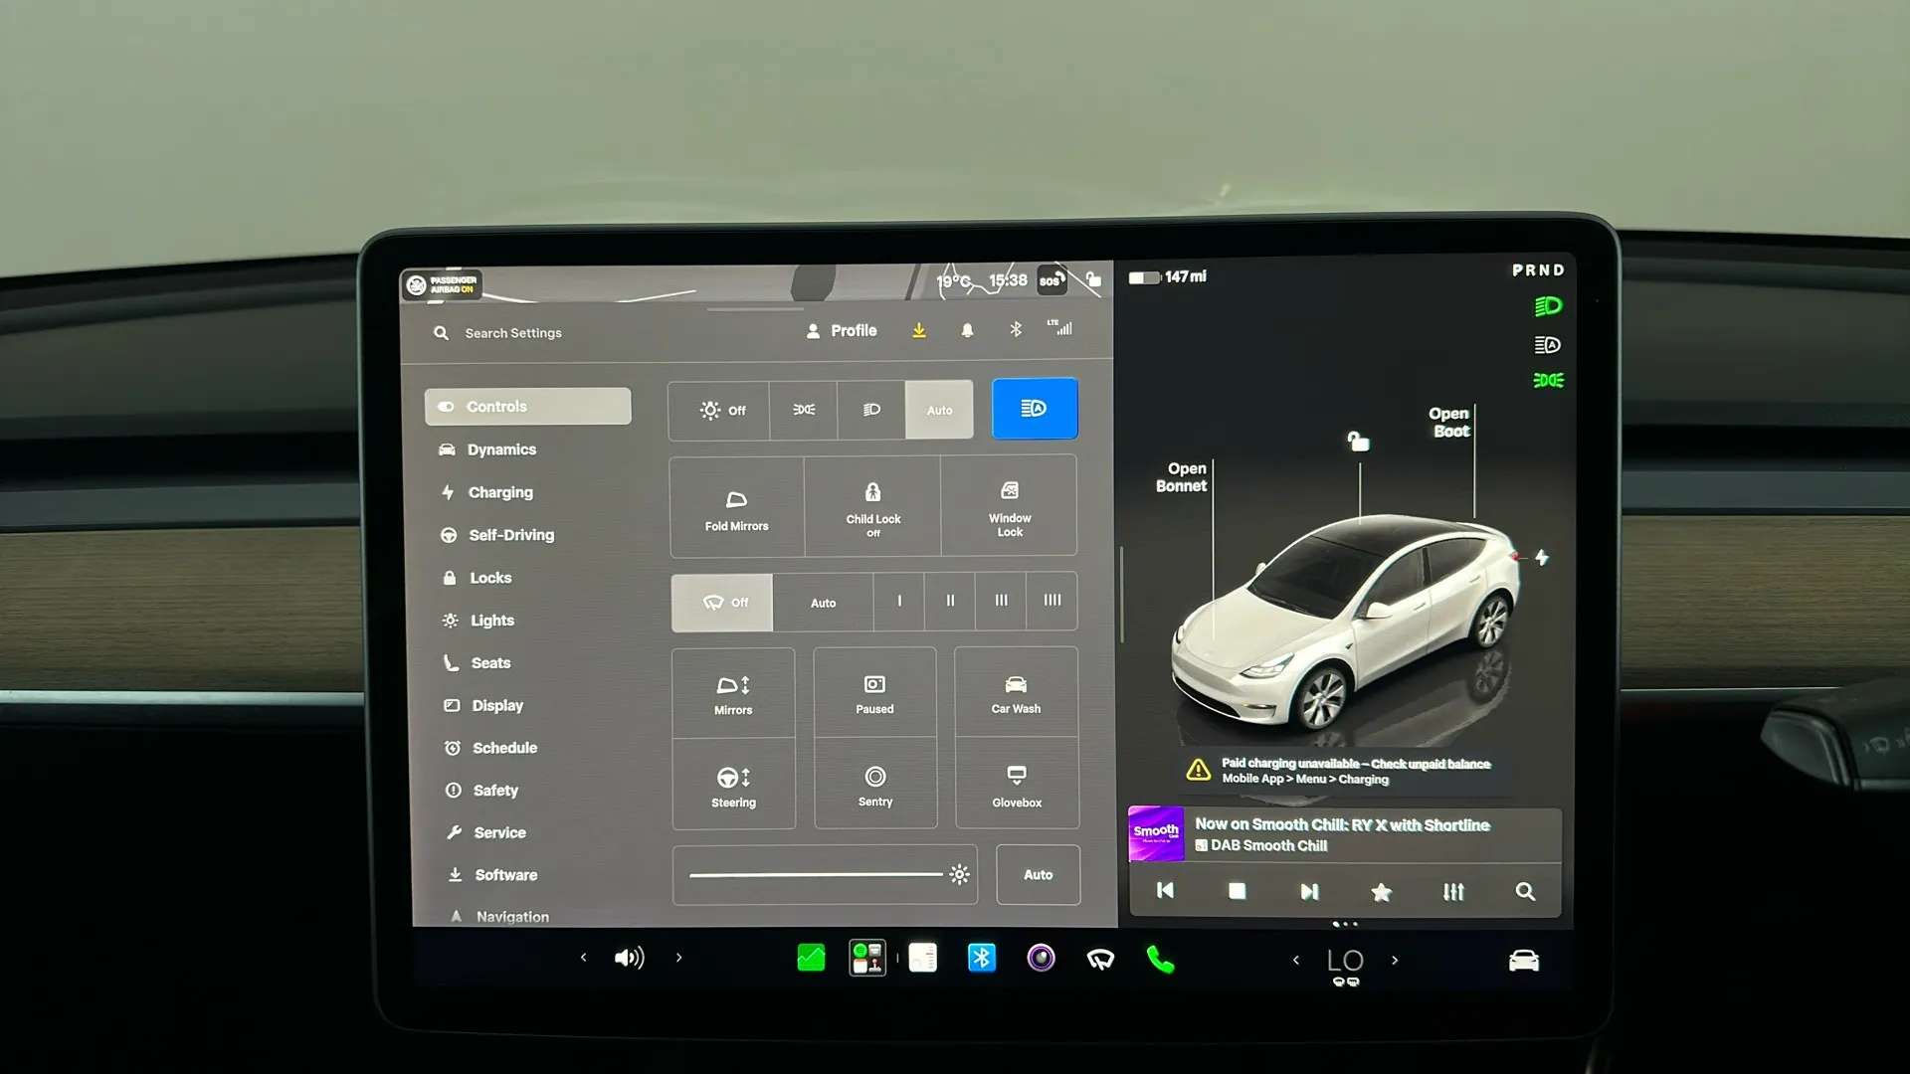This screenshot has height=1074, width=1910.
Task: Tap the unlock padlock above the car
Action: pos(1358,441)
